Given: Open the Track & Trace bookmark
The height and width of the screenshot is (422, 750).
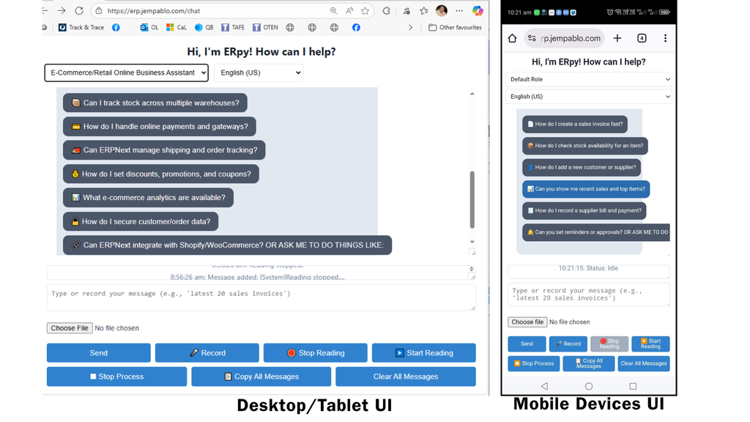Looking at the screenshot, I should click(x=81, y=27).
